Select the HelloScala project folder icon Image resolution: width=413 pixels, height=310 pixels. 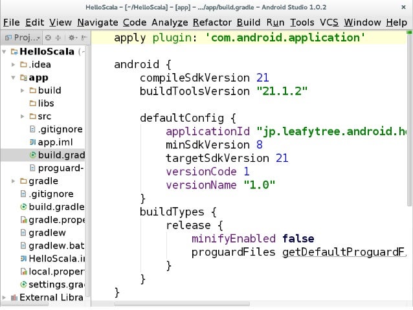coord(14,52)
